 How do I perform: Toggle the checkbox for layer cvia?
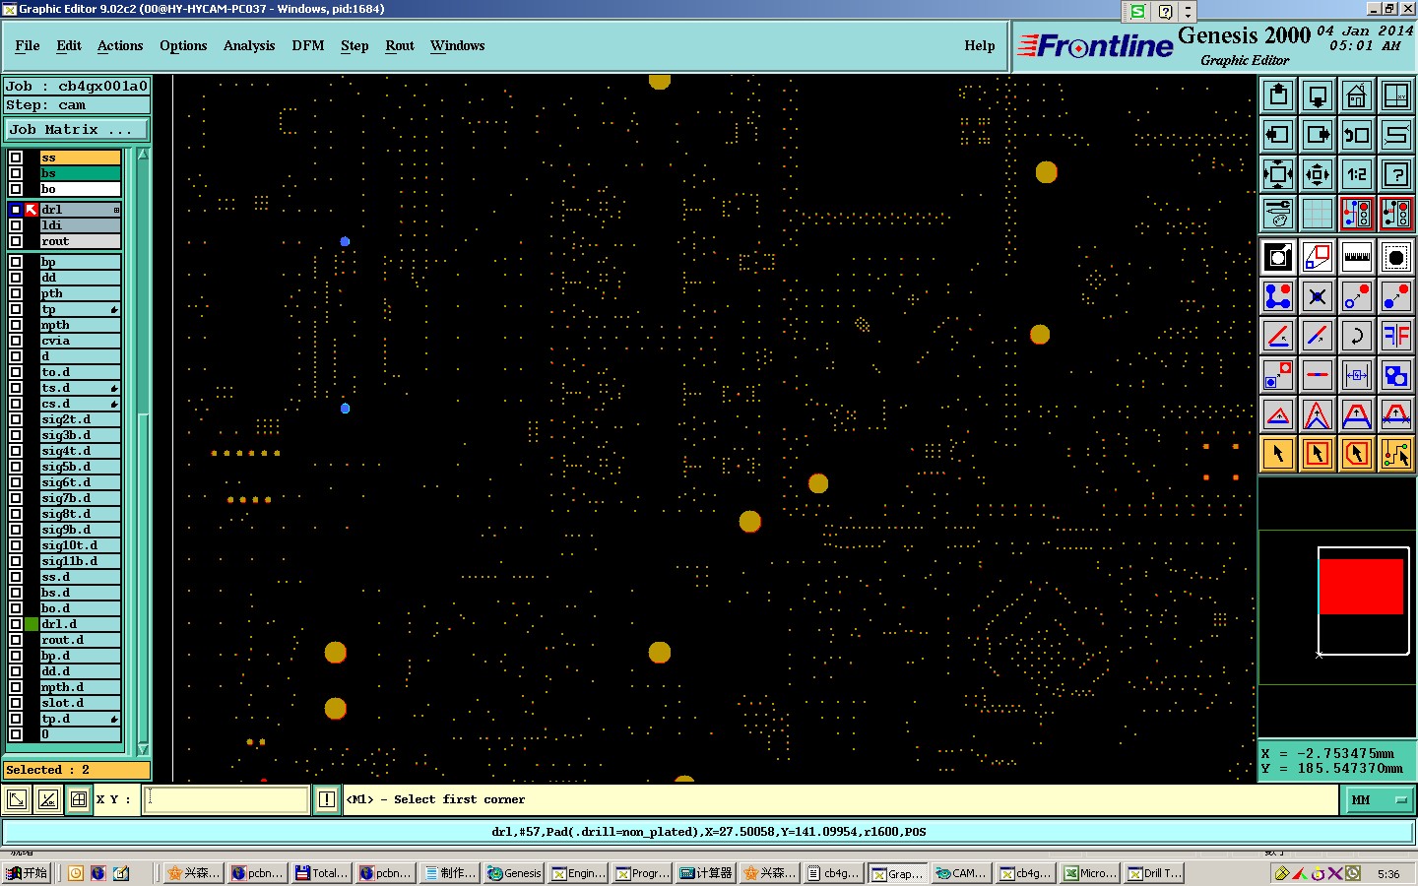[16, 341]
